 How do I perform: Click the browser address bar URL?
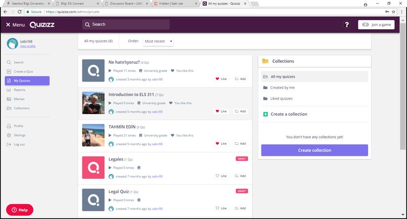coord(72,12)
